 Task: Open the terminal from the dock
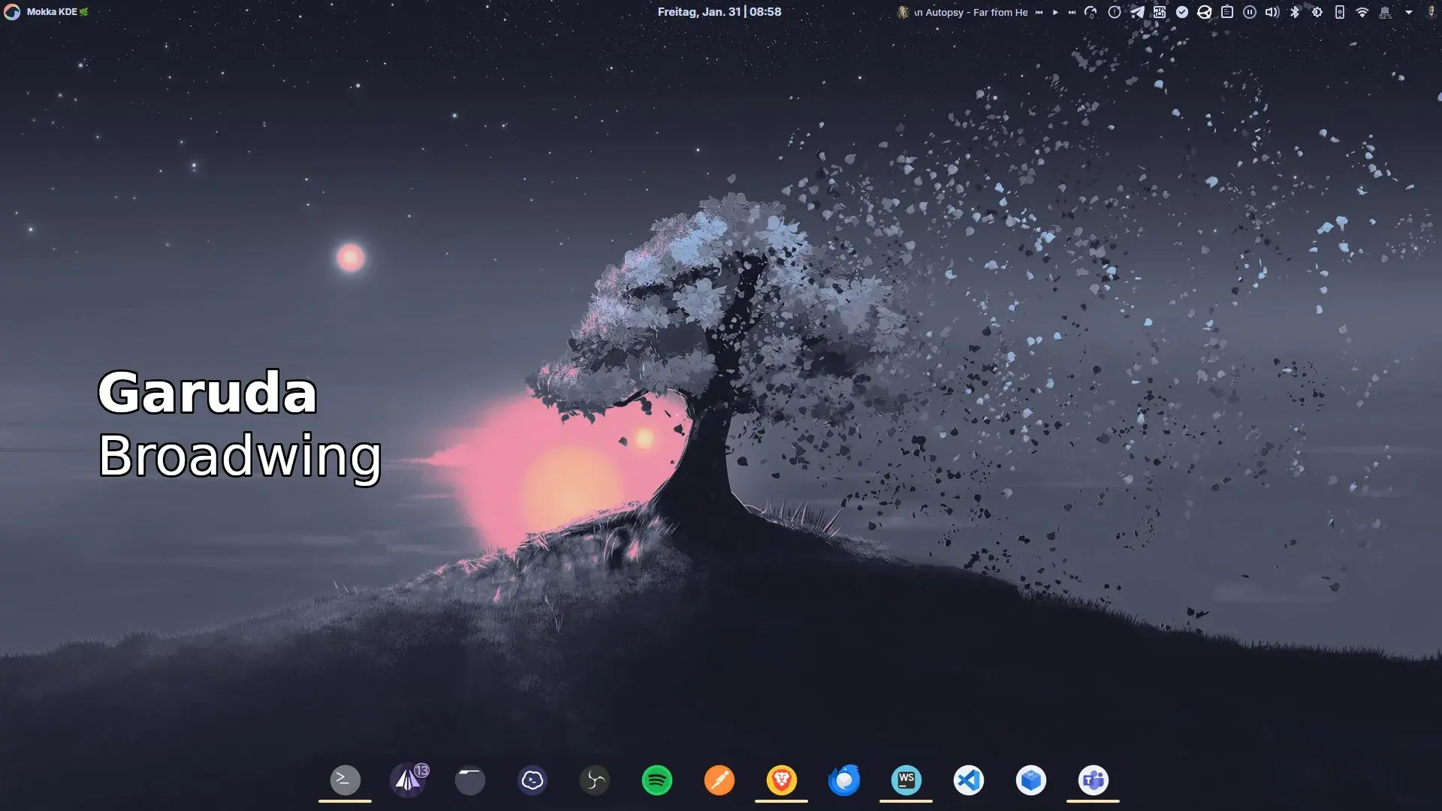coord(345,780)
